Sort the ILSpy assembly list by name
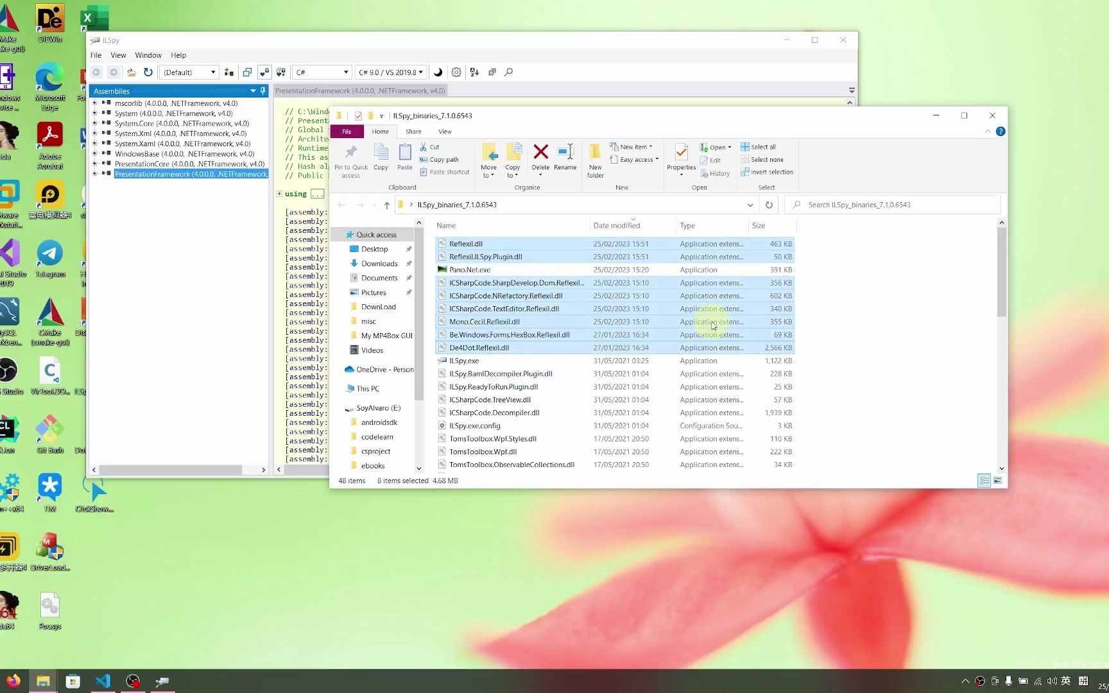The image size is (1109, 693). pyautogui.click(x=474, y=73)
